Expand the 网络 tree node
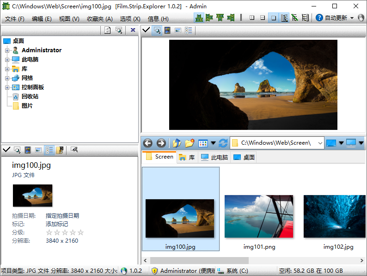This screenshot has width=367, height=276. point(7,78)
